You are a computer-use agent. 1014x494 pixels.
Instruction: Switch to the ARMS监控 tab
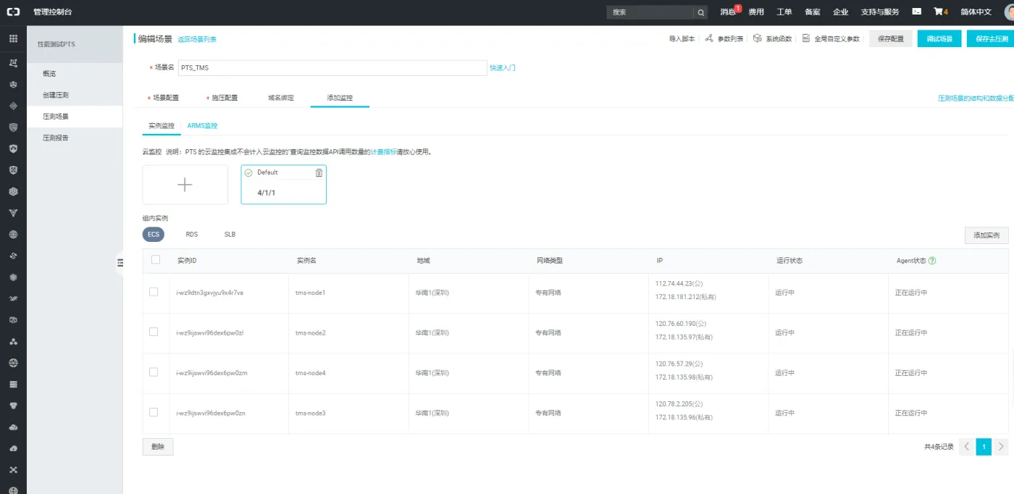pyautogui.click(x=202, y=126)
